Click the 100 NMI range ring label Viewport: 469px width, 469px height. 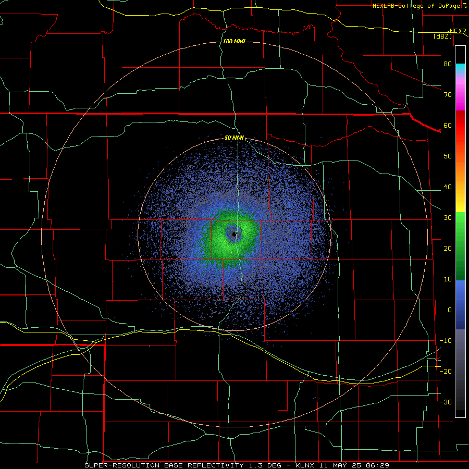click(234, 41)
